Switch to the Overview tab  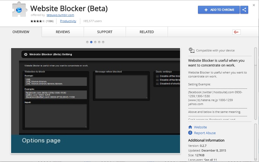coord(21,32)
